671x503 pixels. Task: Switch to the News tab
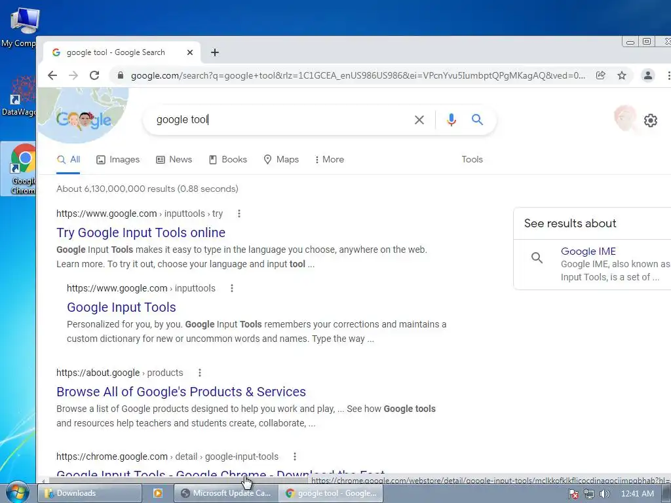tap(174, 160)
